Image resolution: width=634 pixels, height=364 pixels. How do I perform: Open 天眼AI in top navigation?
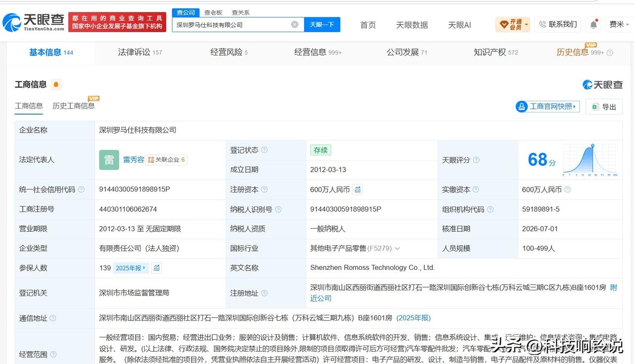click(x=460, y=25)
